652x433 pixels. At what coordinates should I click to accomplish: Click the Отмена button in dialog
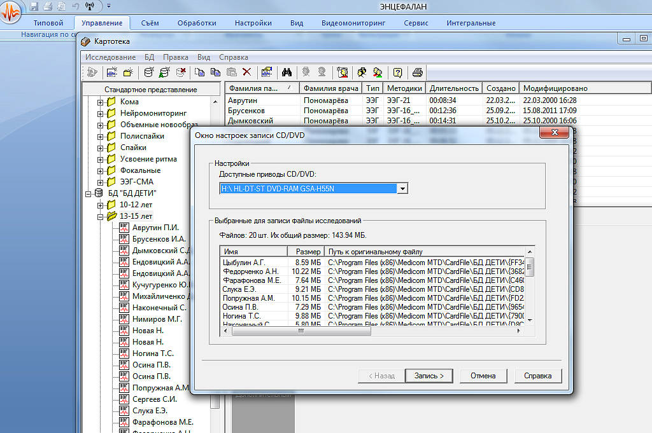(483, 376)
